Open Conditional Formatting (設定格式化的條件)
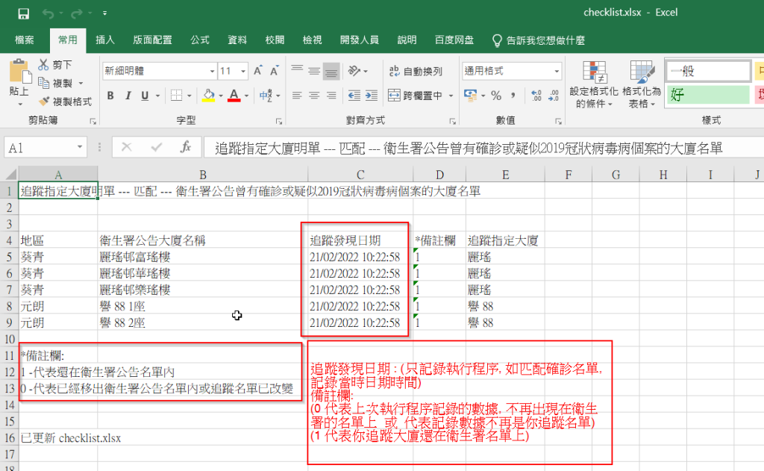 594,84
